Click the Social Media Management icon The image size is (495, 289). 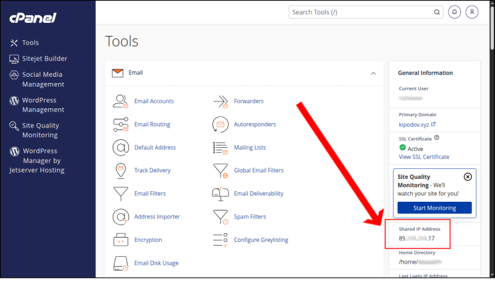tap(14, 75)
